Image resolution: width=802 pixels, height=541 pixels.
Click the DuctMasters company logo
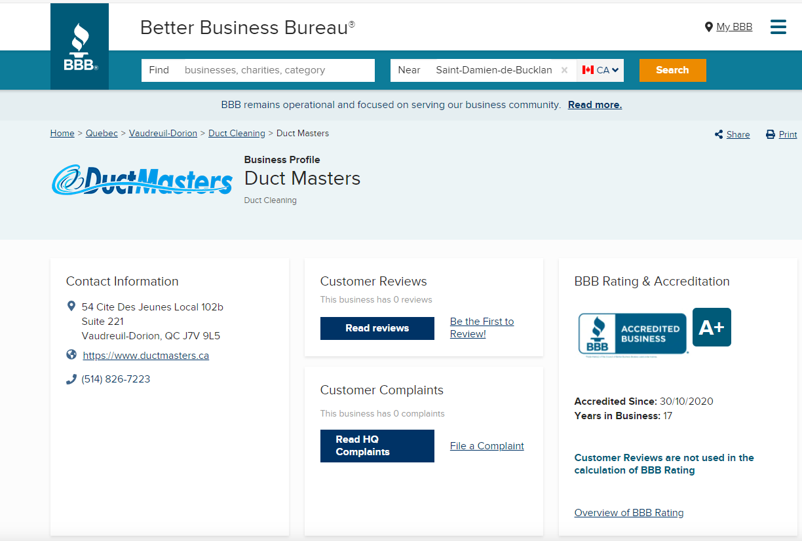(142, 179)
